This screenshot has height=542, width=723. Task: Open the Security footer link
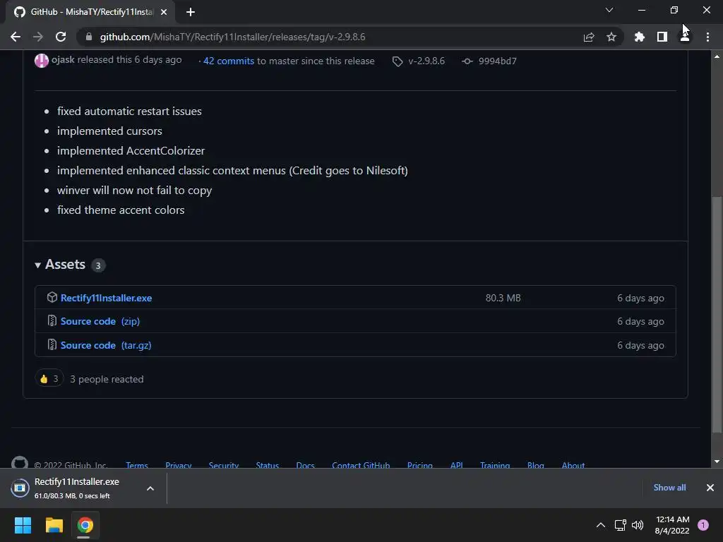[x=224, y=464]
